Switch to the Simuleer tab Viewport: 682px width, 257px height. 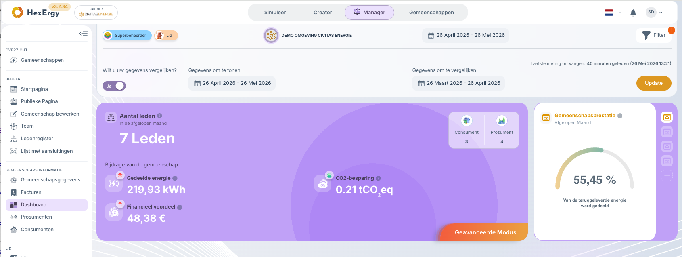[x=275, y=13]
